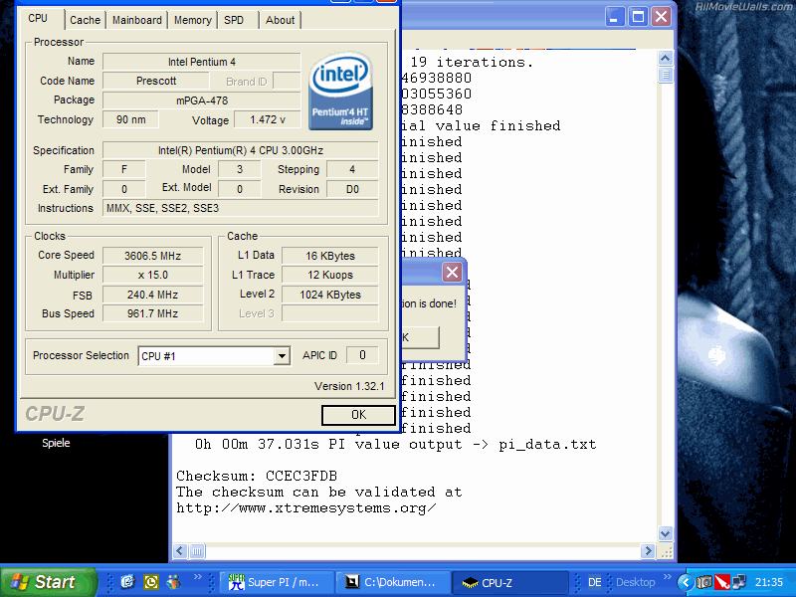Click the '1.472 v' Voltage value

coord(268,119)
